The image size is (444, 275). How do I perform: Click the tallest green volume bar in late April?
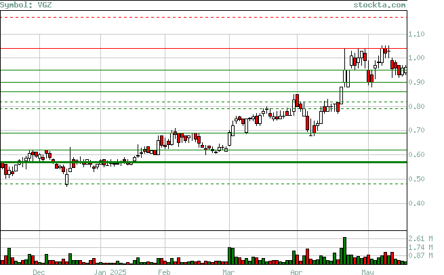click(x=344, y=251)
